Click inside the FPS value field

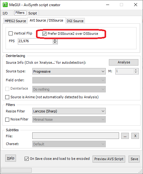click(x=35, y=41)
